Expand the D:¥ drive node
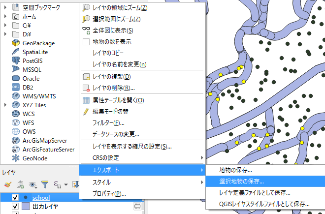Image resolution: width=325 pixels, height=214 pixels. [5, 34]
